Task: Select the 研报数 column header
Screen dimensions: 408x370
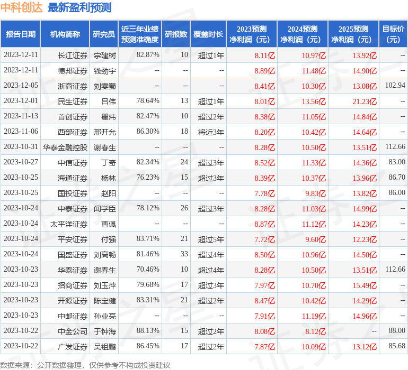Action: [176, 34]
